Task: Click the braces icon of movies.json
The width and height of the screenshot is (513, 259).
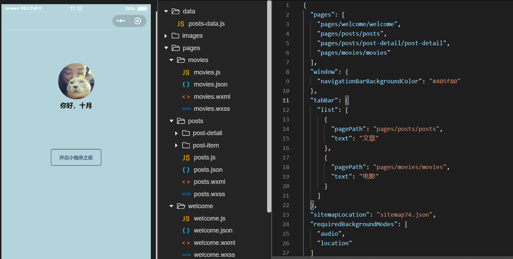Action: click(x=186, y=84)
